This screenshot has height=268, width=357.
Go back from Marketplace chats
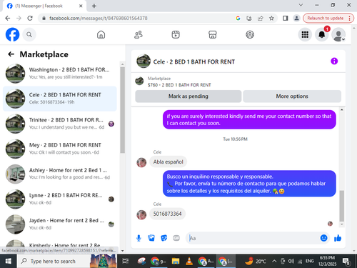point(11,54)
